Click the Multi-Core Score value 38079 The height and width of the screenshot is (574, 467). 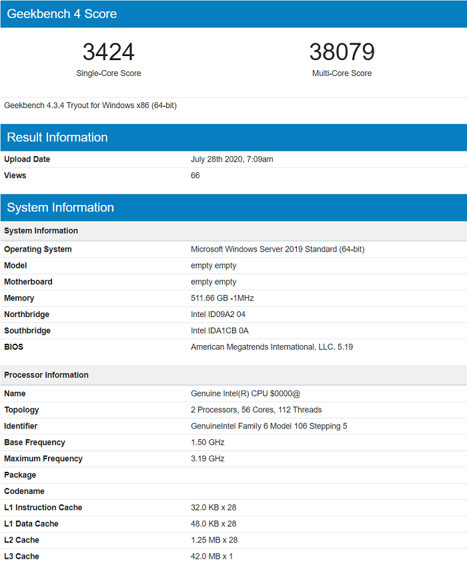coord(342,51)
